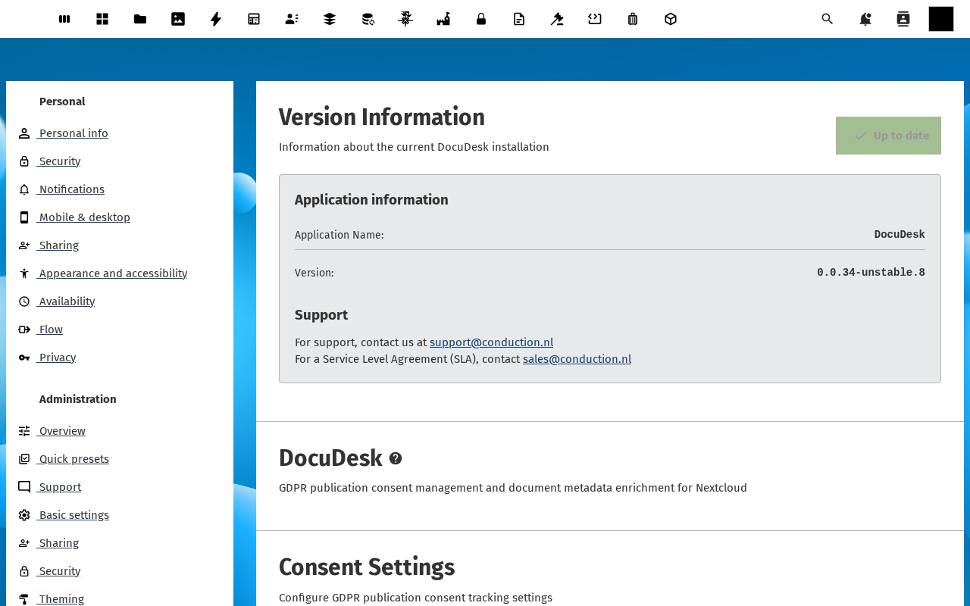Click the phone icon beside Mobile & desktop
Viewport: 970px width, 606px height.
24,217
